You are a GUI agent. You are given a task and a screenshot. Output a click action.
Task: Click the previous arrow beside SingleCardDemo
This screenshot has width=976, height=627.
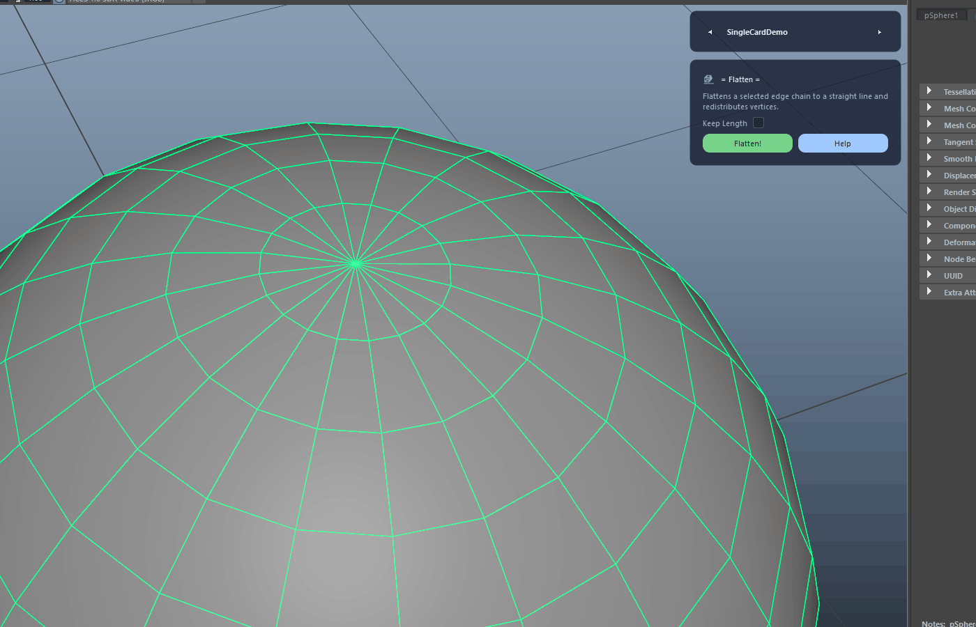(710, 32)
